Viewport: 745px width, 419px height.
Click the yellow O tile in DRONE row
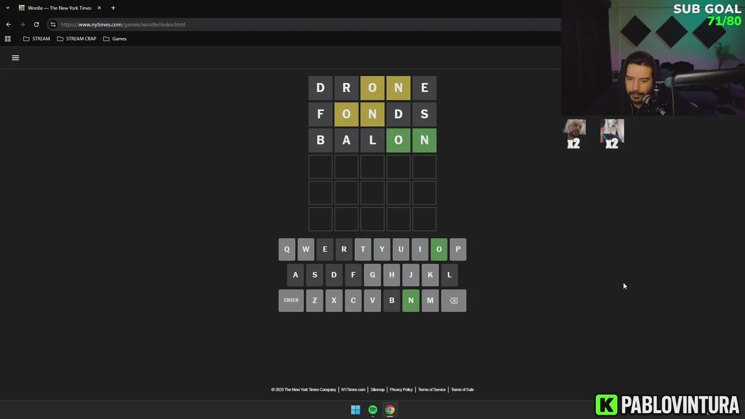tap(372, 88)
